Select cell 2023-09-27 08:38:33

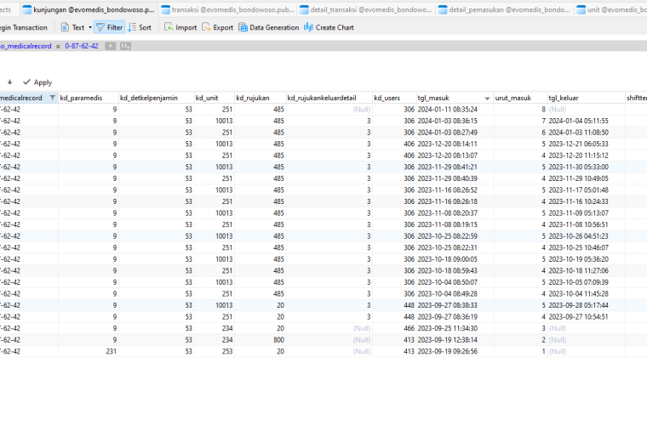[x=455, y=306]
